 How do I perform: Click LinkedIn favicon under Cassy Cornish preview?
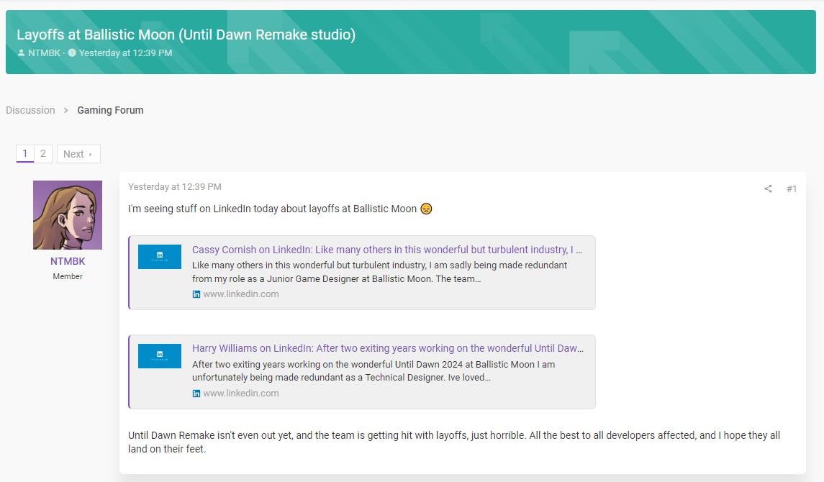pos(196,294)
